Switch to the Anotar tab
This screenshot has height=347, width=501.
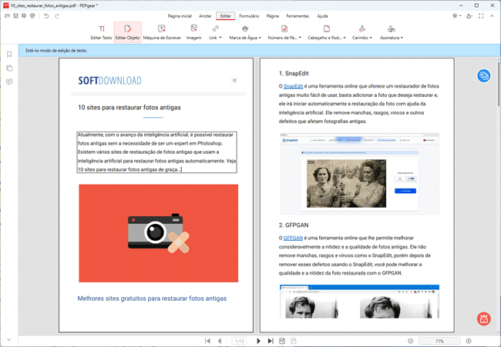(205, 16)
